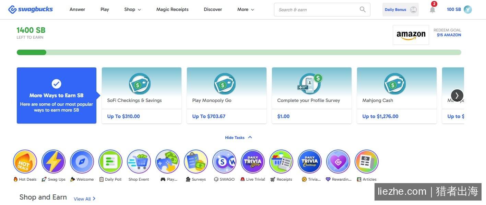Collapse tasks with Hide Tasks chevron
Viewport: 486px width, 205px height.
(x=250, y=137)
